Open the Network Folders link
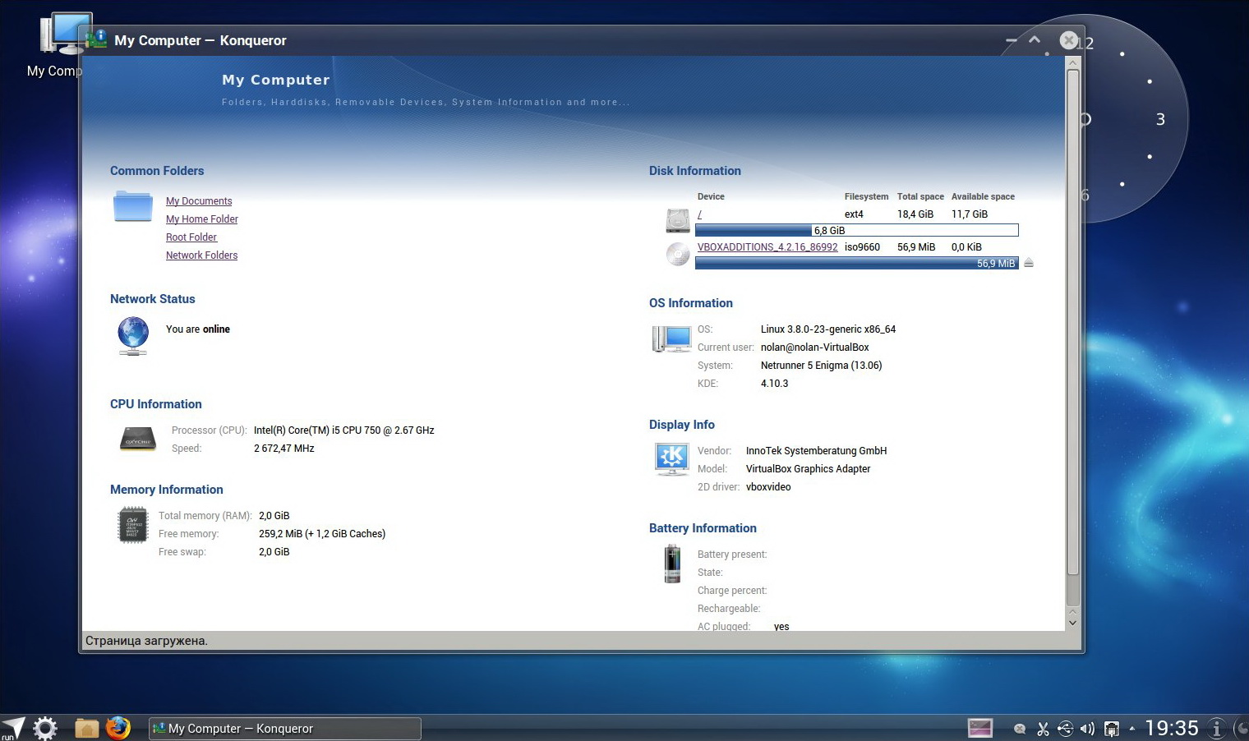The image size is (1249, 741). 202,255
